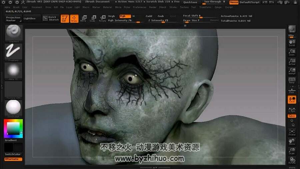Click the secondary color swatch
Screen dimensions: 300x169
coord(18,148)
